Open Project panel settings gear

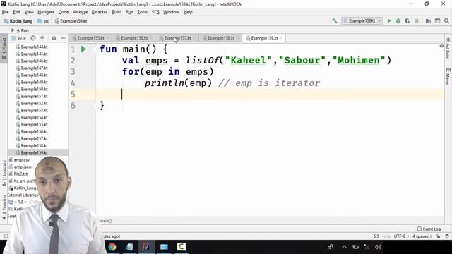(54, 38)
